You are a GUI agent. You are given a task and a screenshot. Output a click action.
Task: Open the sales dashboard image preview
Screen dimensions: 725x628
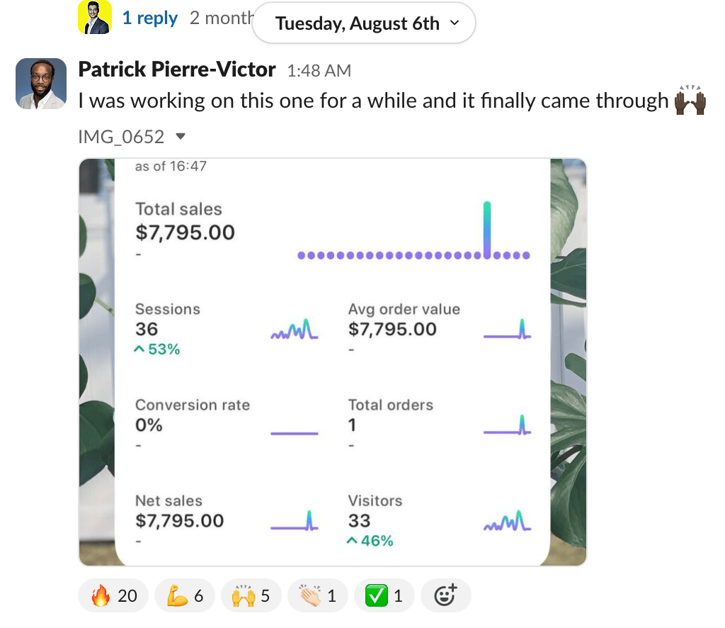(332, 361)
